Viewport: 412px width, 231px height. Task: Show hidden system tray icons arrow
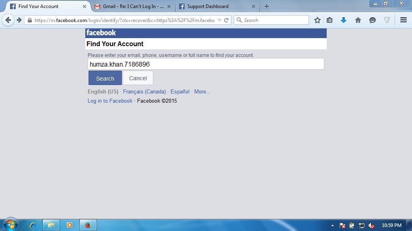(x=332, y=225)
